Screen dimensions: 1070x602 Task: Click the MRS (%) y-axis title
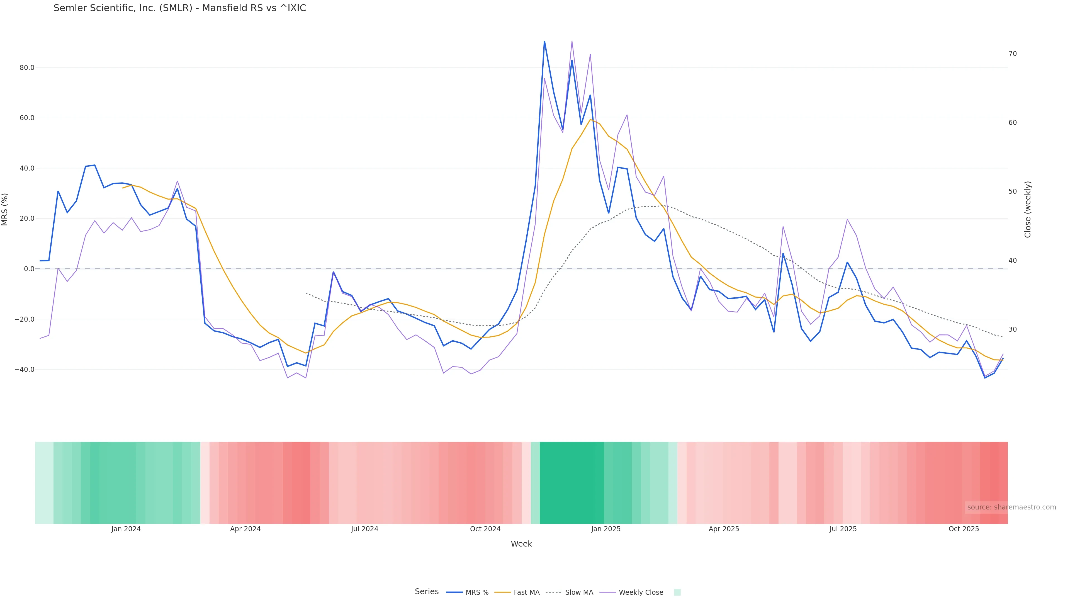pyautogui.click(x=5, y=209)
